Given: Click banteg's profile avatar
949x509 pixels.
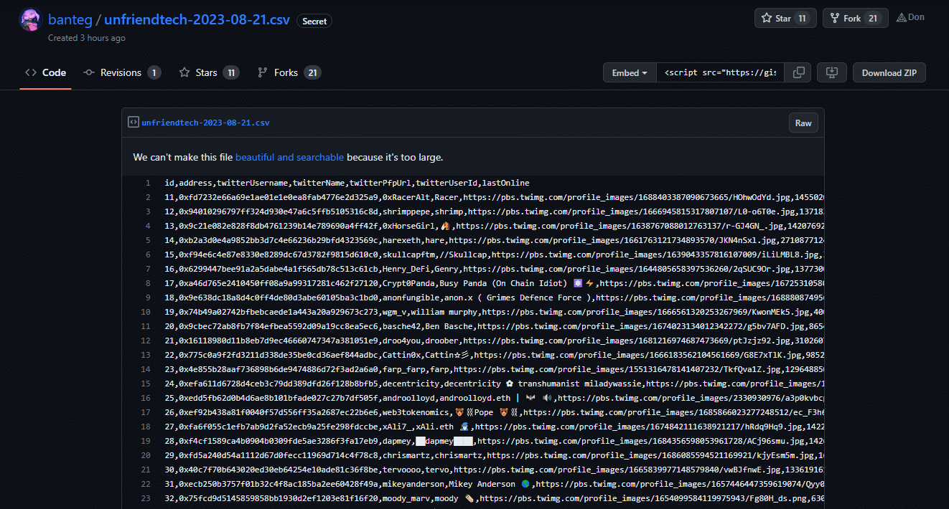Looking at the screenshot, I should [x=31, y=20].
